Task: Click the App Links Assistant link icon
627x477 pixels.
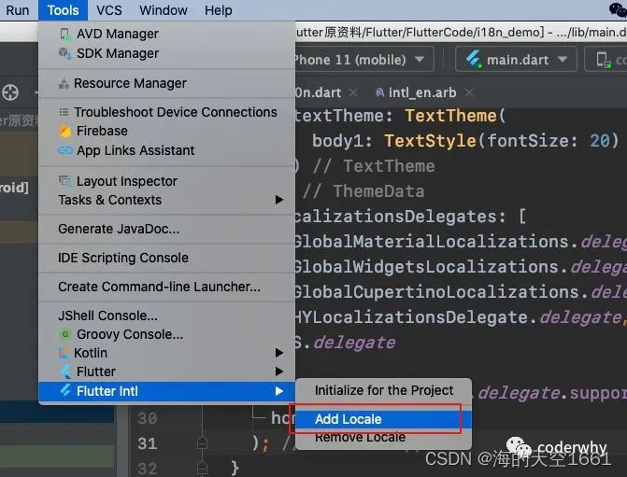Action: [65, 150]
